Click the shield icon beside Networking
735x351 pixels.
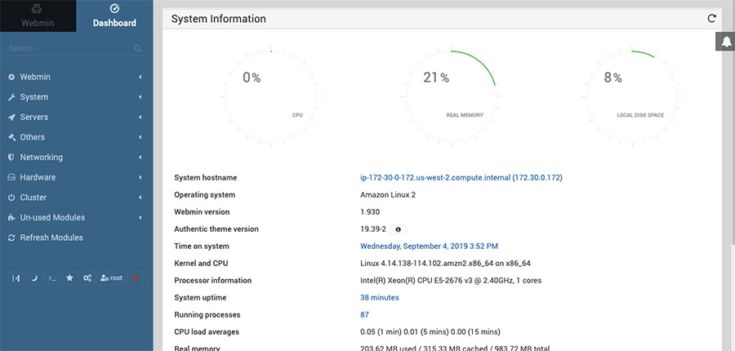pyautogui.click(x=11, y=157)
